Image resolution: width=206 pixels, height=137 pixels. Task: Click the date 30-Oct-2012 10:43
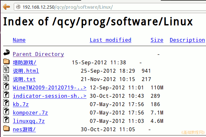click(117, 96)
